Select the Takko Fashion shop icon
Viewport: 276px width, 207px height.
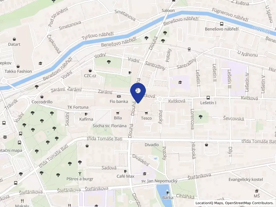pos(18,66)
